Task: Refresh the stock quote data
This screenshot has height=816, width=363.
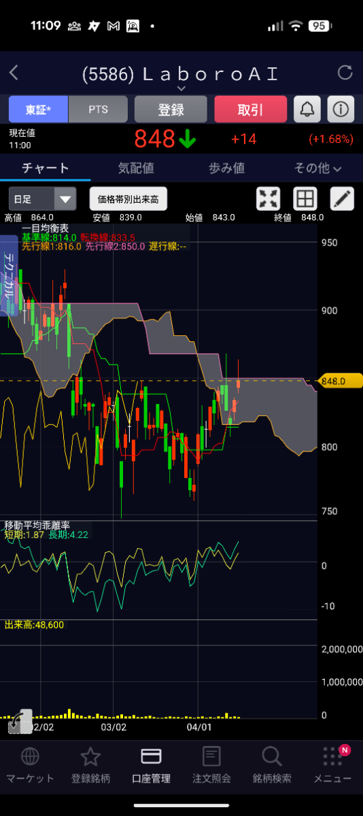Action: click(345, 73)
